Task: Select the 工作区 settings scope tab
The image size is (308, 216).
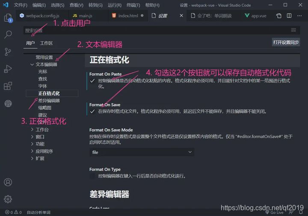Action: pos(46,43)
